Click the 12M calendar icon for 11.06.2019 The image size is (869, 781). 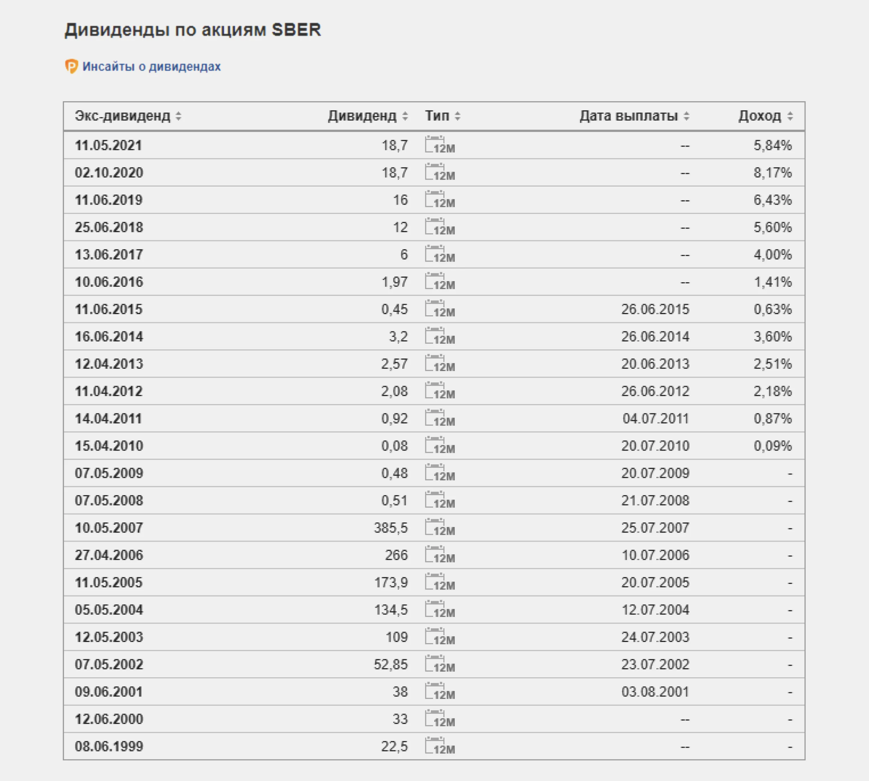440,200
